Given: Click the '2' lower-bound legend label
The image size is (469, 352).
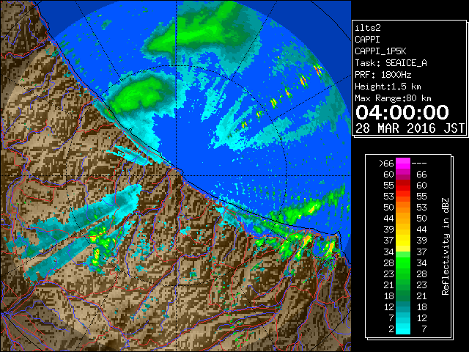Looking at the screenshot, I should pyautogui.click(x=391, y=329).
